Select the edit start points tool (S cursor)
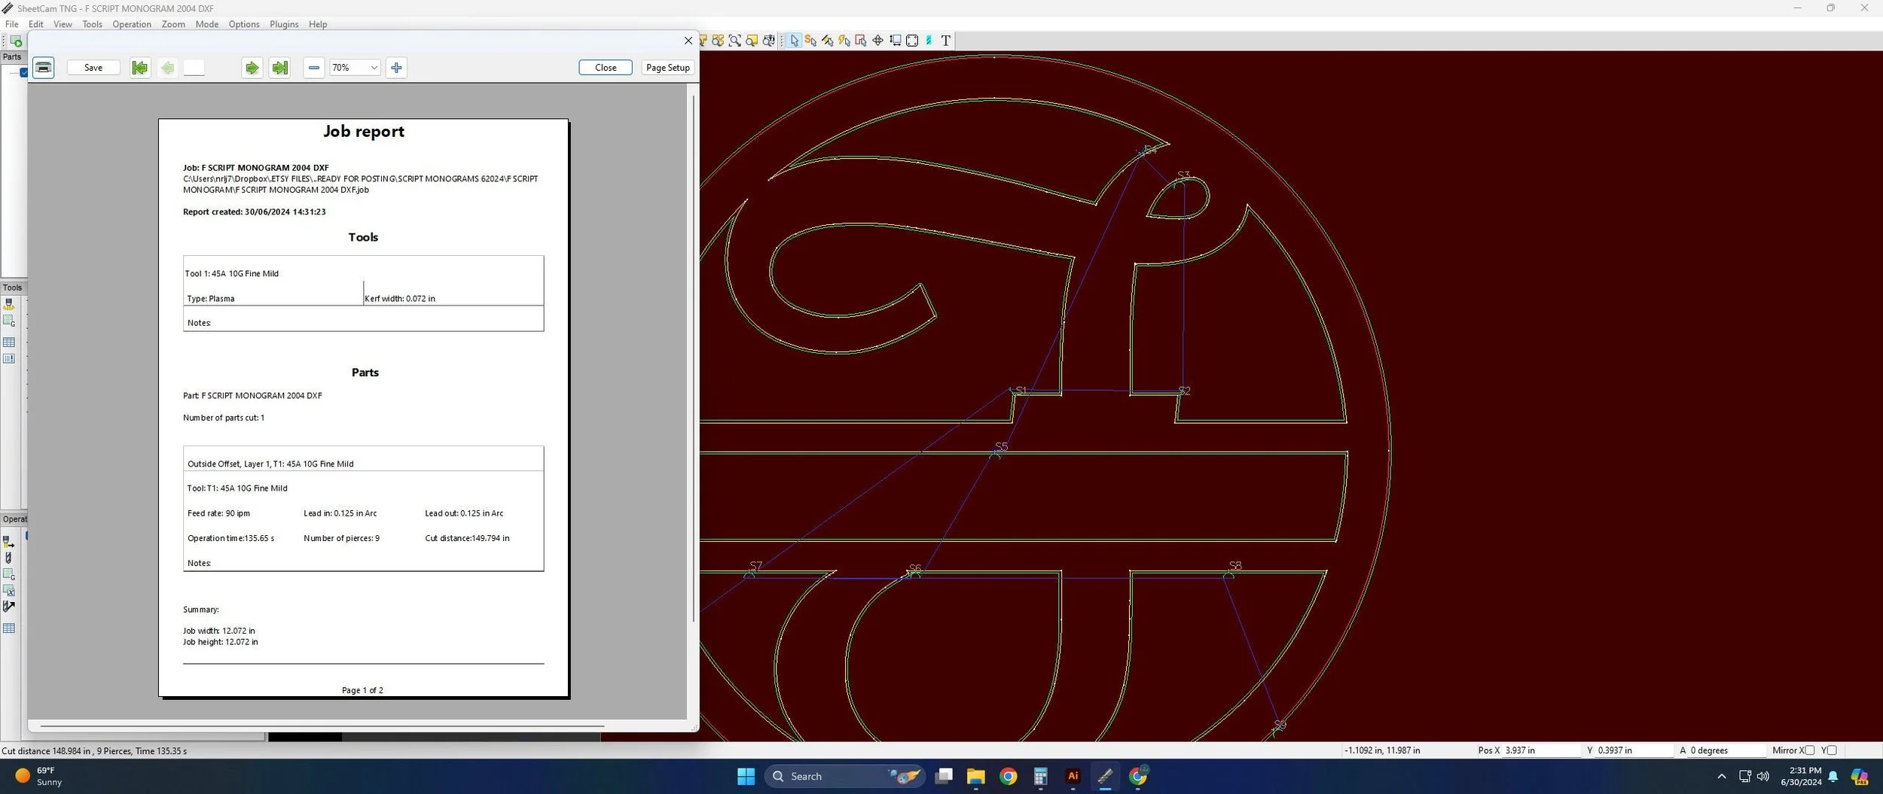Viewport: 1883px width, 794px height. coord(810,41)
